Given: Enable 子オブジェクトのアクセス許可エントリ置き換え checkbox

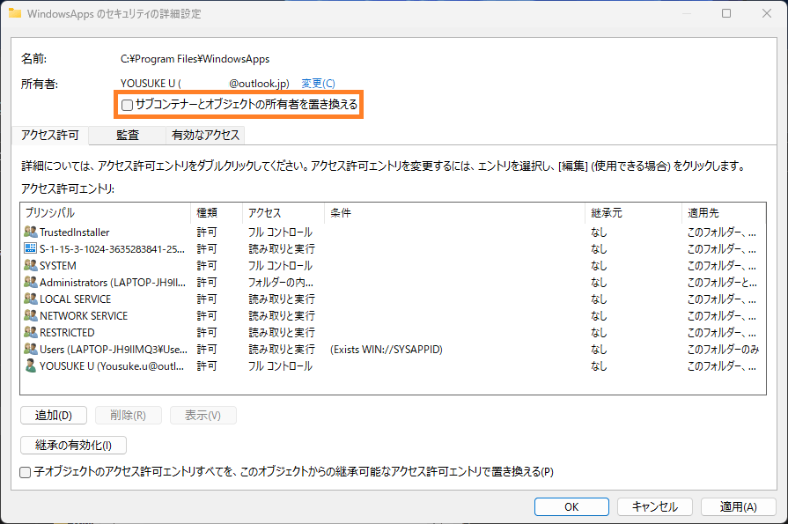Looking at the screenshot, I should (x=26, y=472).
